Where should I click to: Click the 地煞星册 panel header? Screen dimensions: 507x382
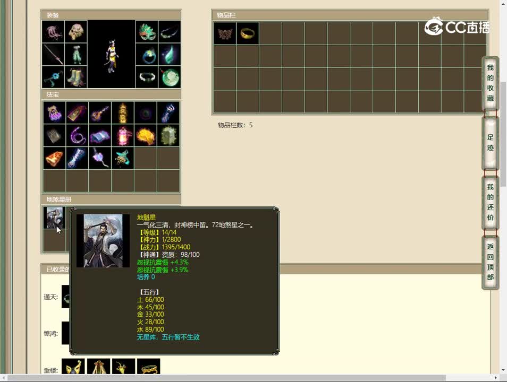tap(111, 199)
